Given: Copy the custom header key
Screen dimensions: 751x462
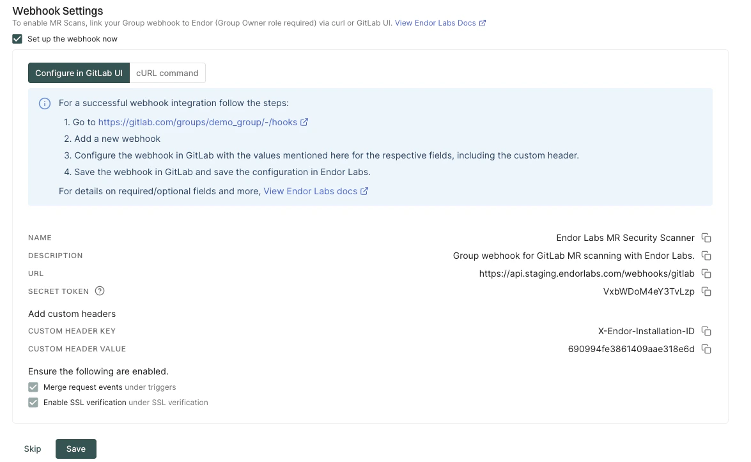Looking at the screenshot, I should [x=706, y=331].
